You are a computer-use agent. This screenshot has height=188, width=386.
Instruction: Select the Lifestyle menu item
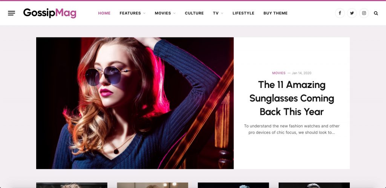[243, 13]
